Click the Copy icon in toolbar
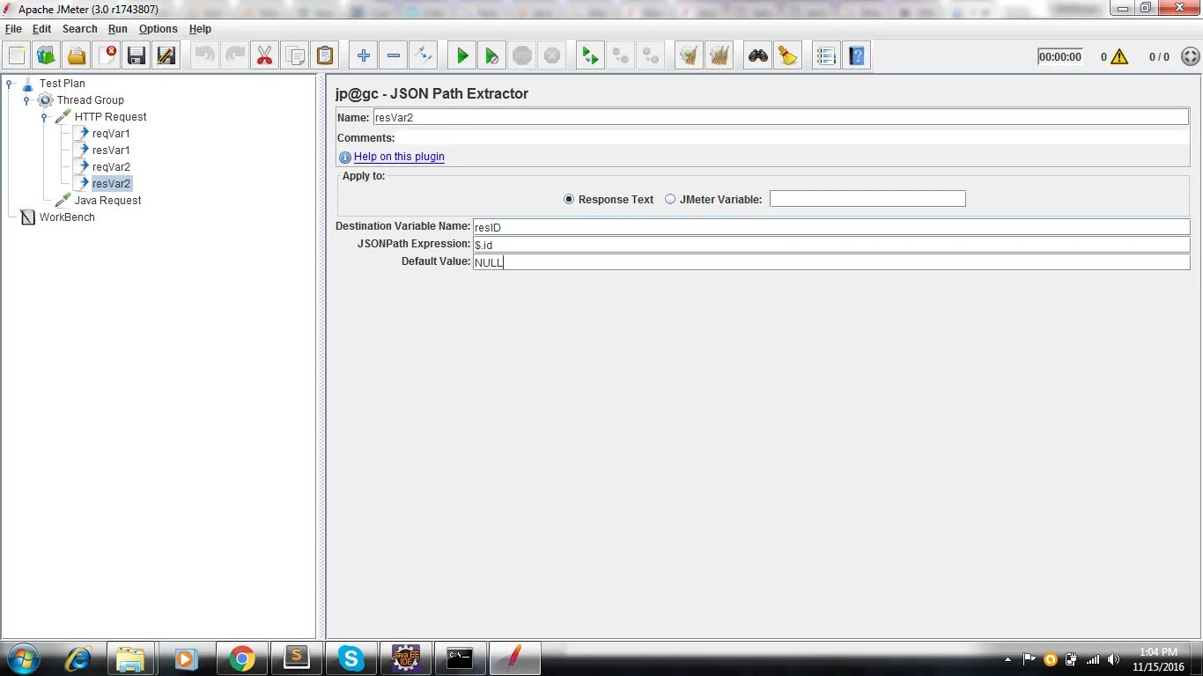 tap(295, 56)
